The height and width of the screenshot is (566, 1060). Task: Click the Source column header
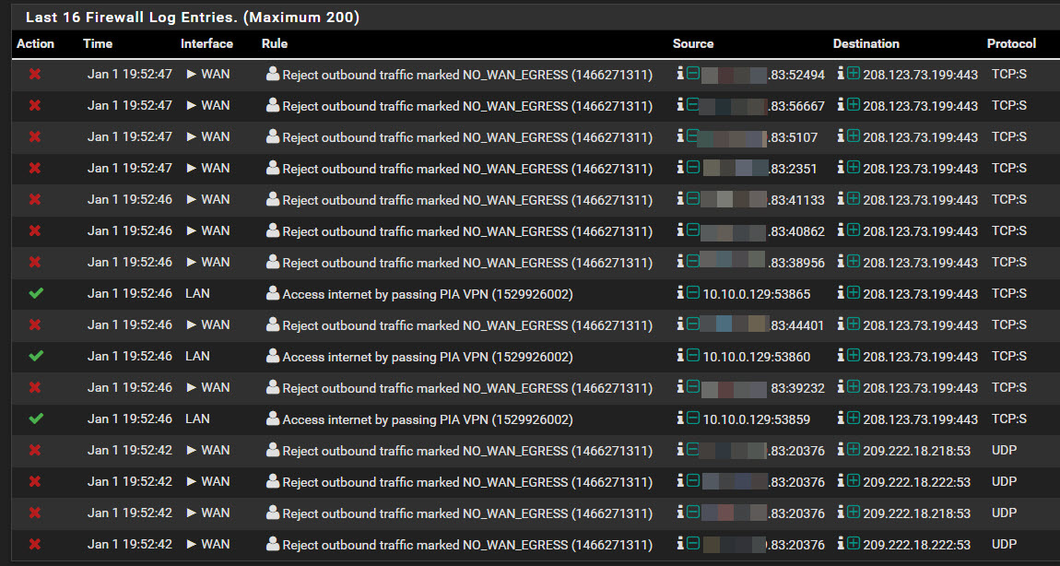pos(693,43)
